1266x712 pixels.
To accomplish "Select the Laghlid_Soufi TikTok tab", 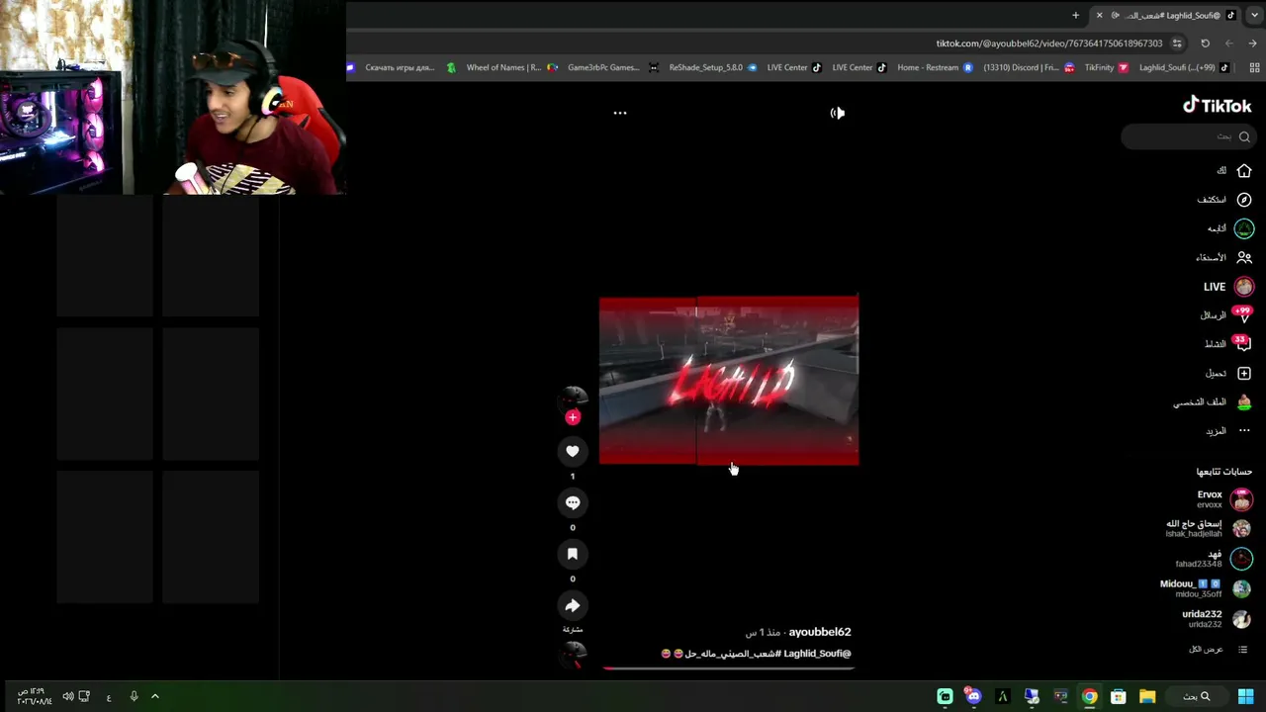I will click(1166, 15).
